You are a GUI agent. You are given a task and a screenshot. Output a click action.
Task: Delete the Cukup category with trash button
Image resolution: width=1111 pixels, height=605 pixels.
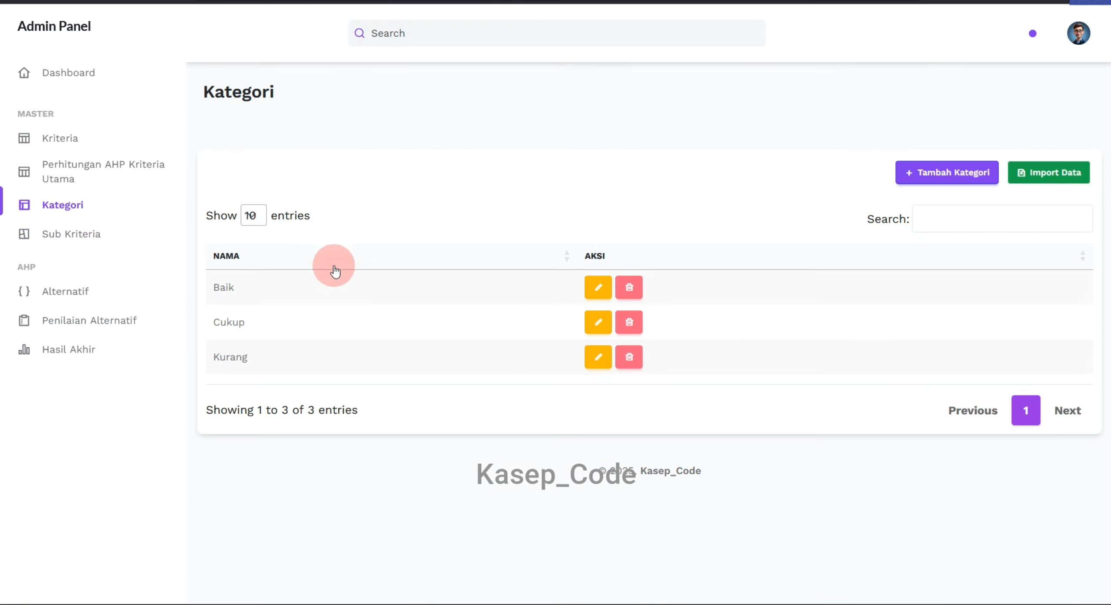(x=629, y=322)
